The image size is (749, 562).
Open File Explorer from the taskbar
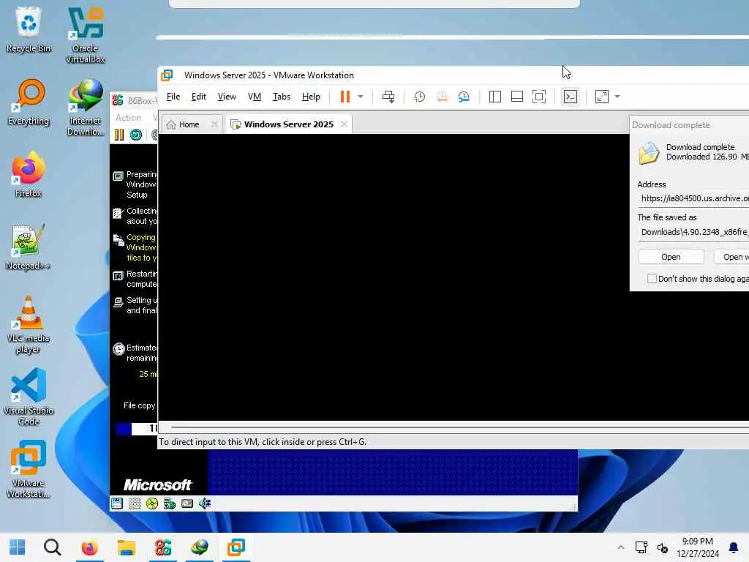tap(126, 547)
